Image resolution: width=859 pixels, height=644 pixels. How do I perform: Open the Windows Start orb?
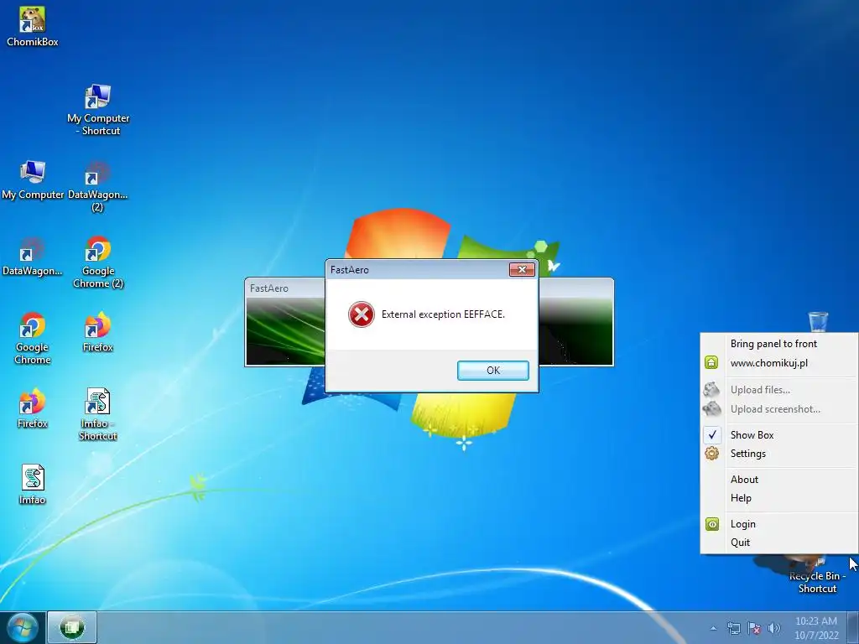tap(23, 627)
